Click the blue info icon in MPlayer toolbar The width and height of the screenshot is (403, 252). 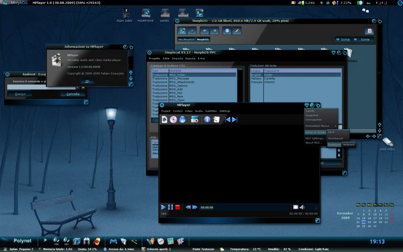(207, 120)
